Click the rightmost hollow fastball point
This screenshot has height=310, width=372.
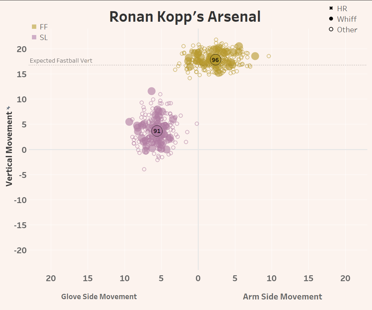click(269, 56)
